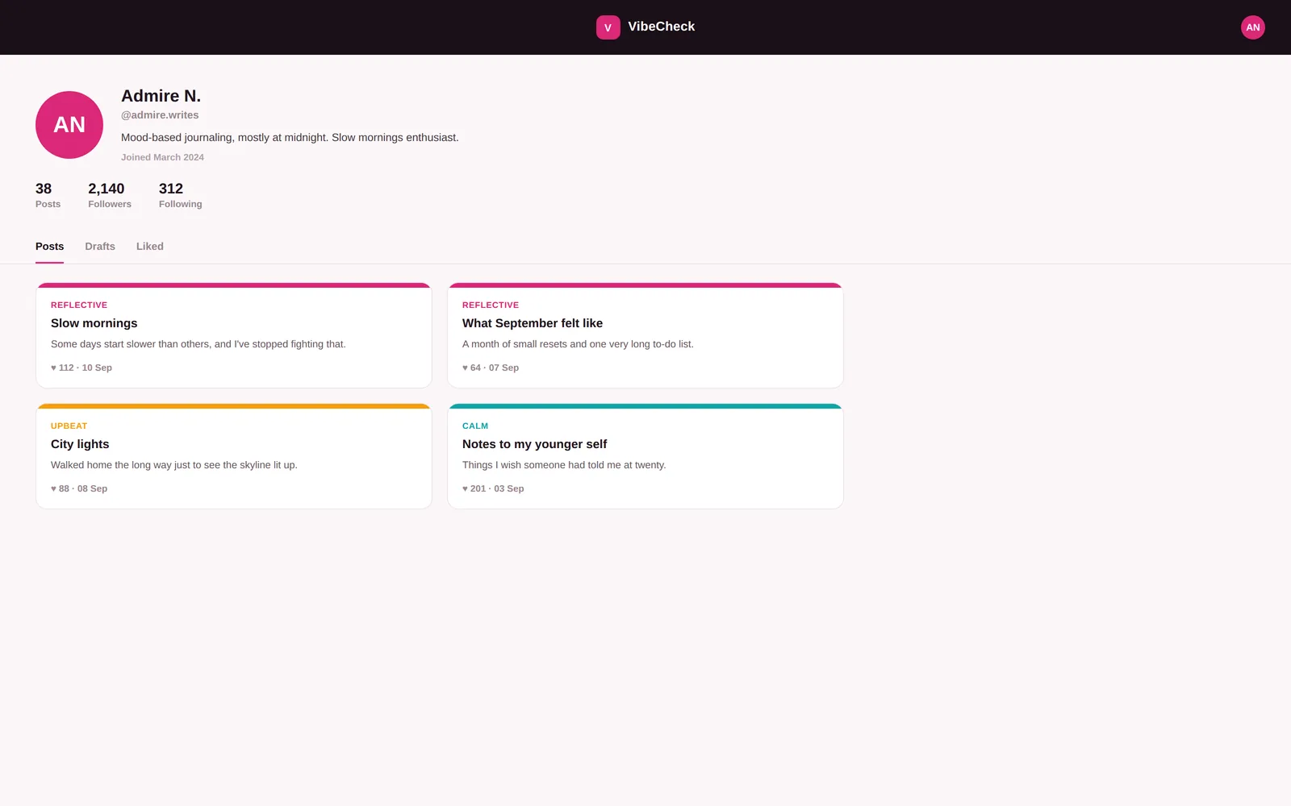Click REFLECTIVE tag on What September card
Image resolution: width=1291 pixels, height=806 pixels.
pyautogui.click(x=491, y=305)
